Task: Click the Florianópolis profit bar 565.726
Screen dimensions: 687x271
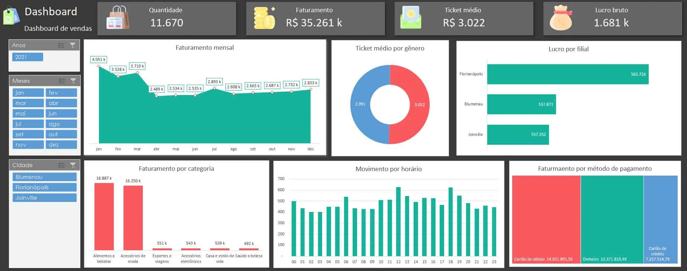Action: coord(568,74)
